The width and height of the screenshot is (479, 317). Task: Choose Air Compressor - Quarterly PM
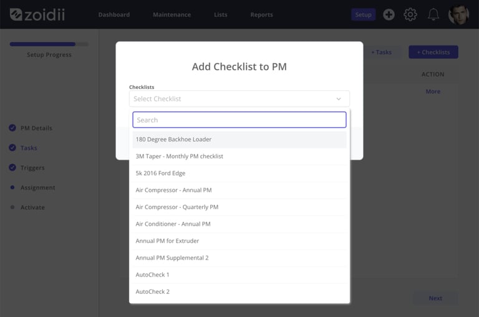click(x=239, y=207)
